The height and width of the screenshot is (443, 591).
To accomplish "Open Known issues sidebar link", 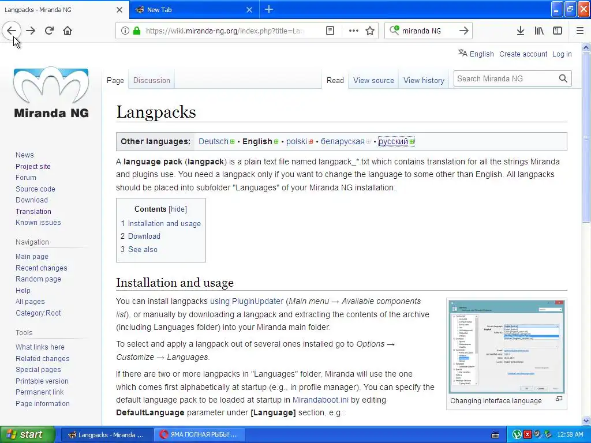I will (38, 222).
